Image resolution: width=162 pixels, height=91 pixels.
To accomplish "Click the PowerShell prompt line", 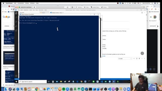I will point(28,23).
